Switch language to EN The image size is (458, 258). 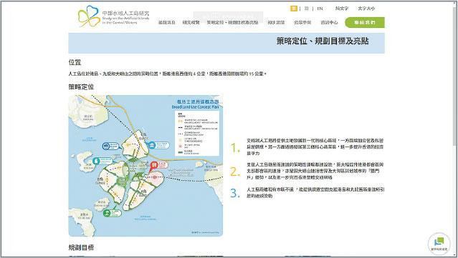point(320,9)
